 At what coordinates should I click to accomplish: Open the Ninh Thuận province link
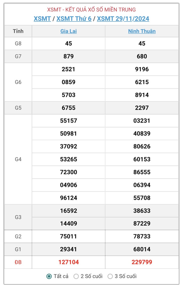(142, 31)
